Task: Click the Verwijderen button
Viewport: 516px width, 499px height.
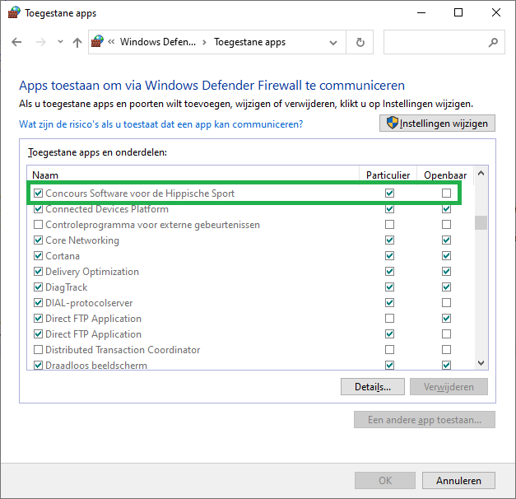Action: point(449,387)
